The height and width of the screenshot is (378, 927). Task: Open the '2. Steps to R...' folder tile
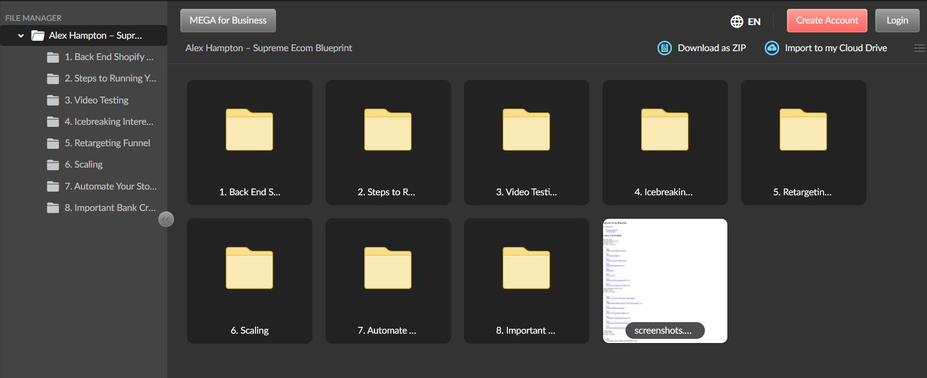pos(388,143)
